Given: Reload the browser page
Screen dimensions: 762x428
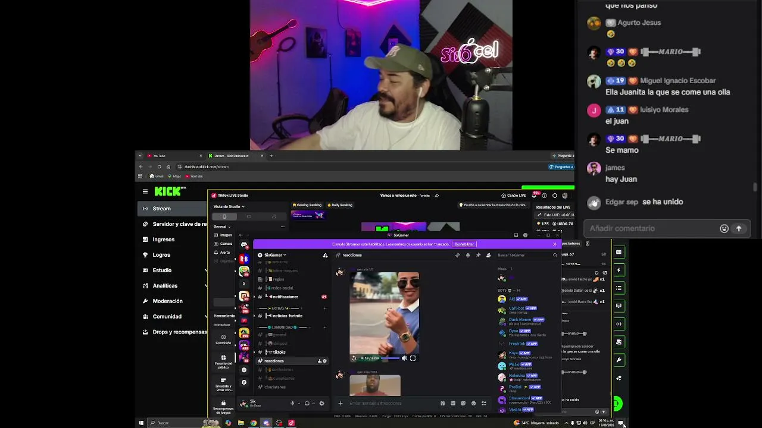Looking at the screenshot, I should [159, 167].
